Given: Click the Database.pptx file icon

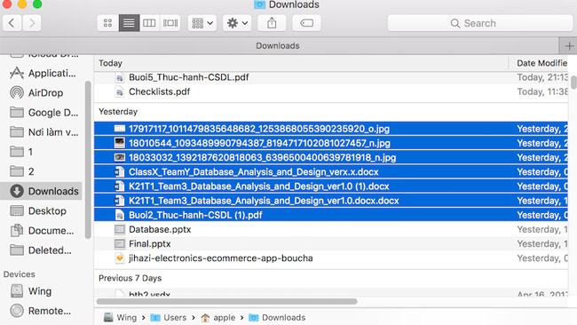Looking at the screenshot, I should pos(120,229).
